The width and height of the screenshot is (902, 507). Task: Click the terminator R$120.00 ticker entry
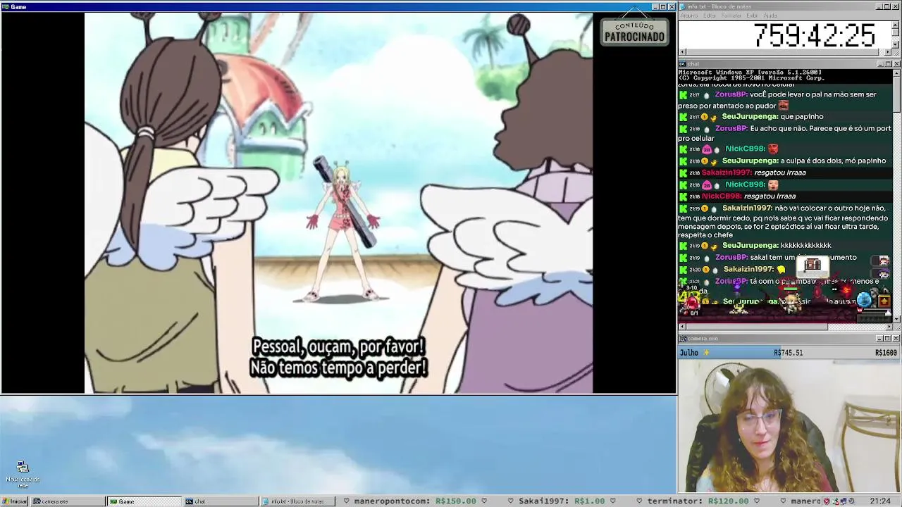point(698,501)
